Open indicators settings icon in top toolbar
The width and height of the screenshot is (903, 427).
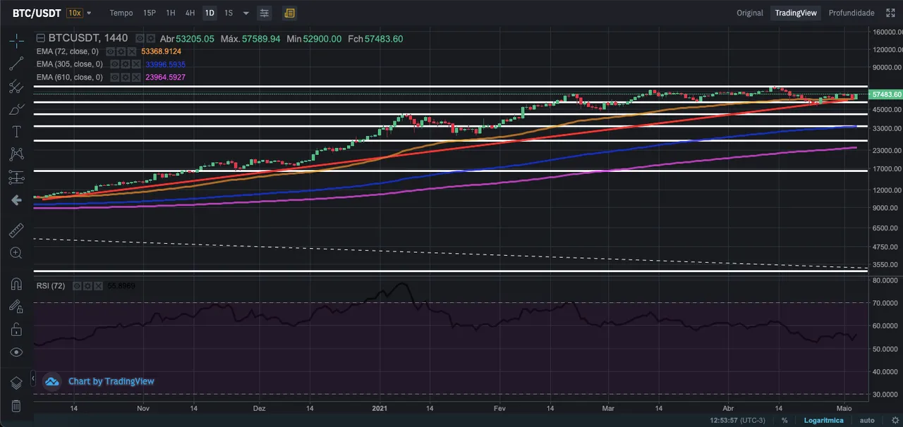[265, 13]
